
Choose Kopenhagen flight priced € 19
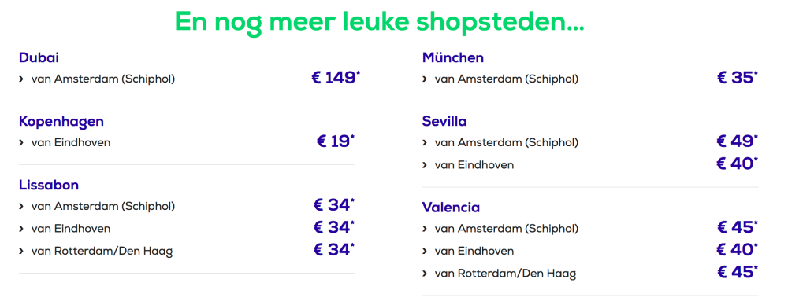pyautogui.click(x=336, y=142)
